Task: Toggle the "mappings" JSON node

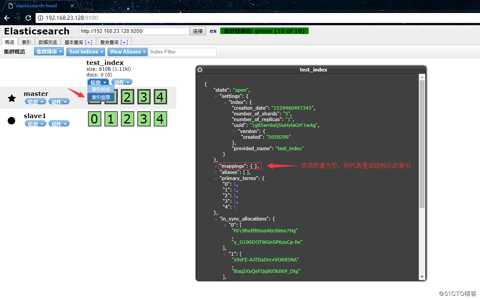Action: (216, 166)
